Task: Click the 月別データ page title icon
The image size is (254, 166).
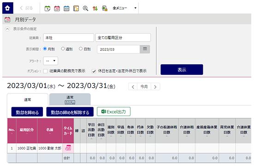Action: click(x=7, y=20)
